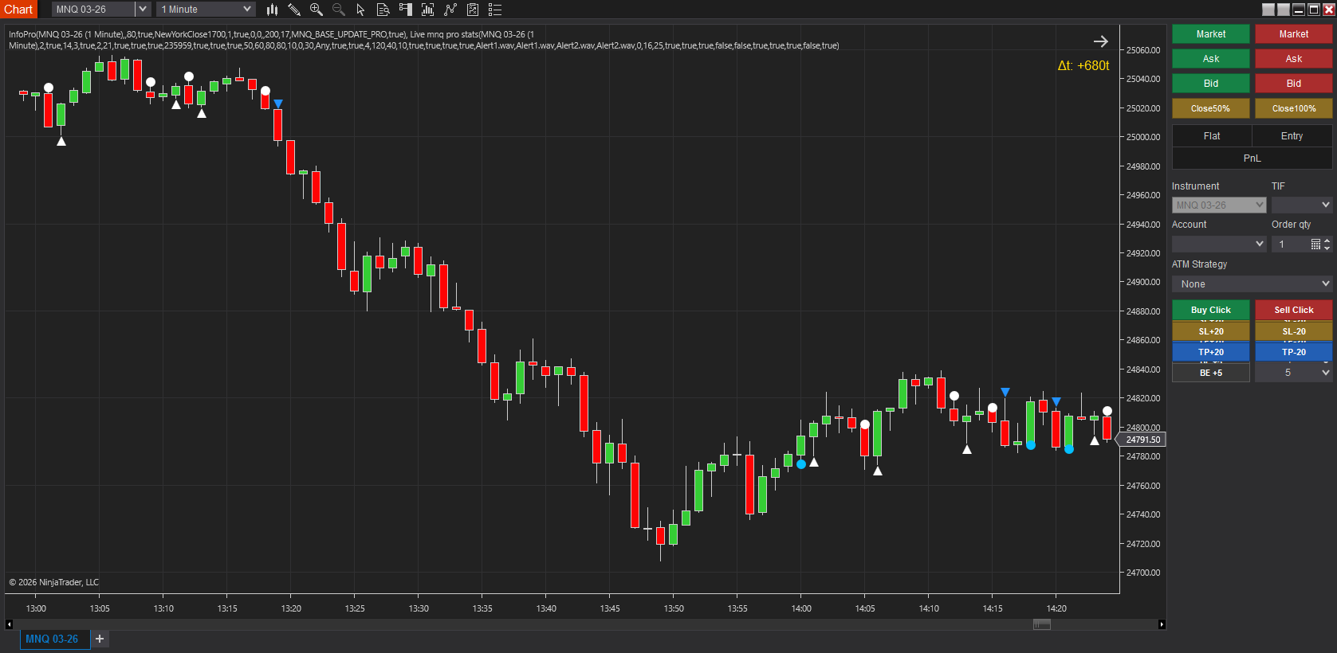1337x653 pixels.
Task: Open the drawing tools pencil icon
Action: pos(294,10)
